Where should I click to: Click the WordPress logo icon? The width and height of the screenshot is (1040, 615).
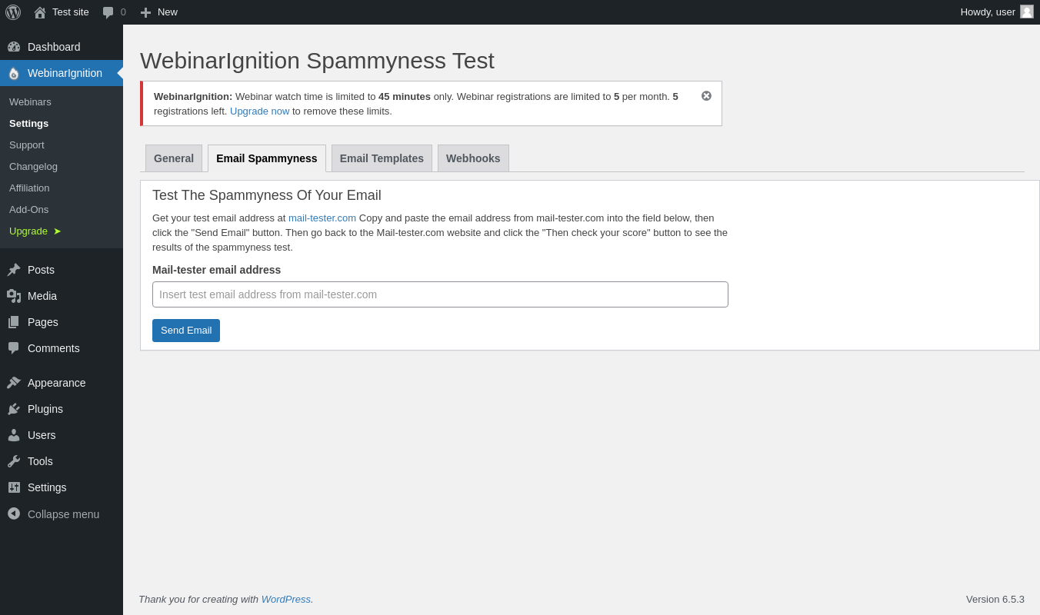tap(13, 12)
